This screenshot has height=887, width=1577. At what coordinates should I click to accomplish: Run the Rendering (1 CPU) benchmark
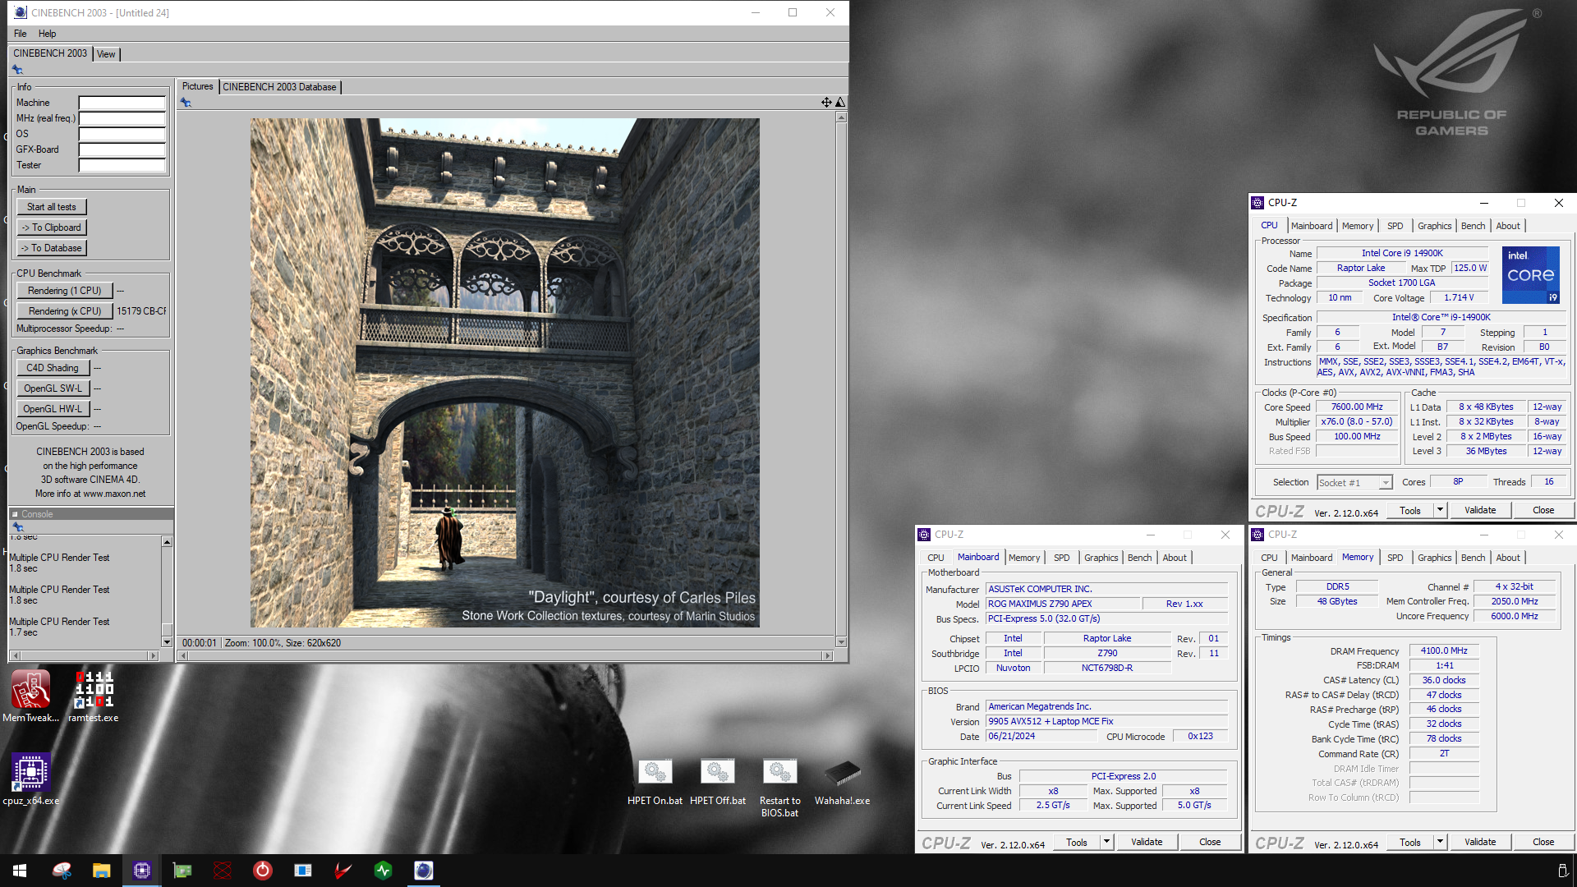coord(64,291)
